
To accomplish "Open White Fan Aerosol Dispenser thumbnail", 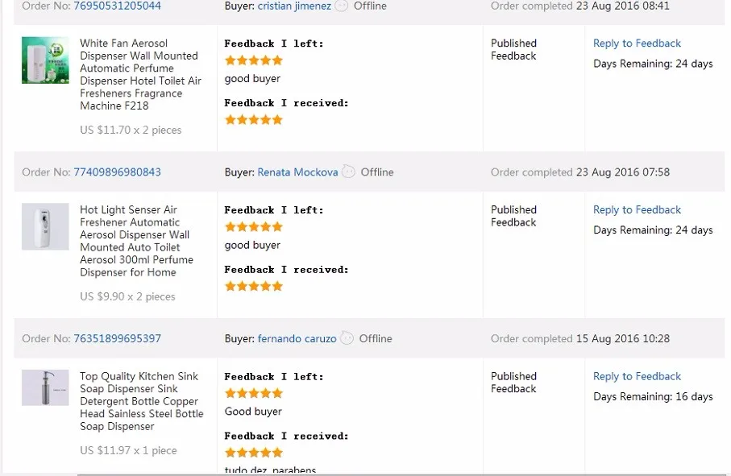I will pyautogui.click(x=45, y=60).
